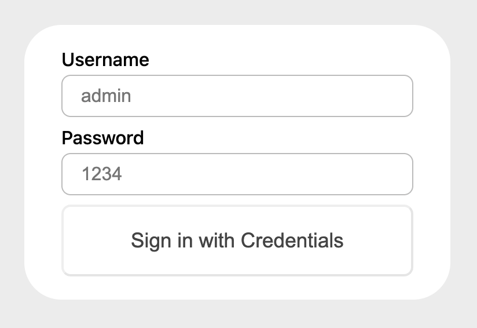Screen dimensions: 477x328
Task: Click the Password label text
Action: coord(102,138)
